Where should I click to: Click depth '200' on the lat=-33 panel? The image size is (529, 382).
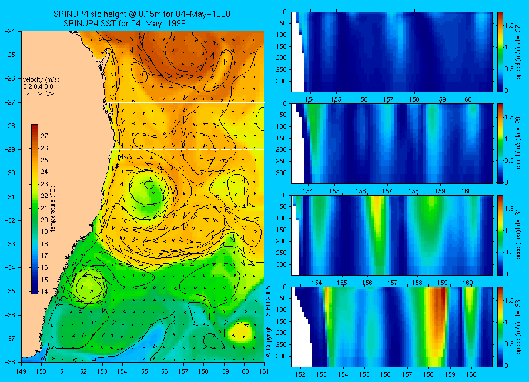[x=282, y=333]
